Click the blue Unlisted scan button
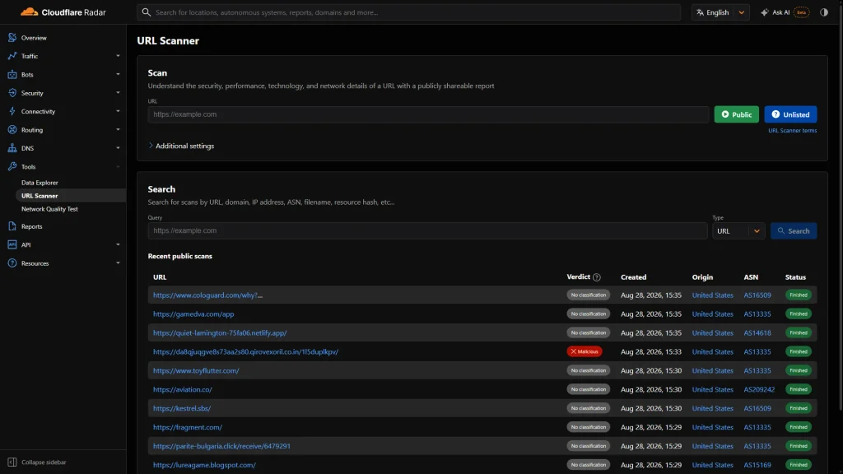The width and height of the screenshot is (843, 474). (790, 114)
